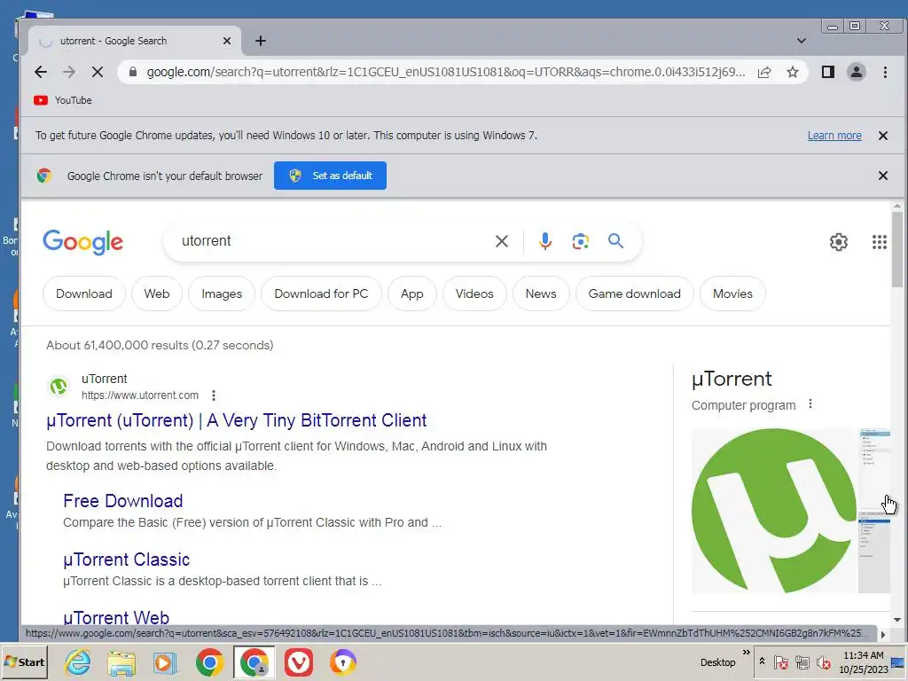Open Learn more about Chrome updates
This screenshot has height=681, width=908.
tap(834, 136)
